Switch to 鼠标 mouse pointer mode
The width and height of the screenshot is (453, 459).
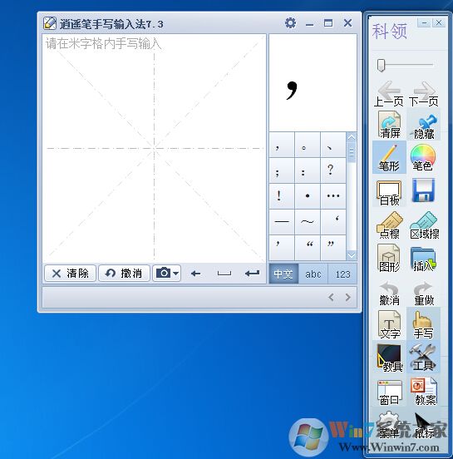click(x=425, y=425)
